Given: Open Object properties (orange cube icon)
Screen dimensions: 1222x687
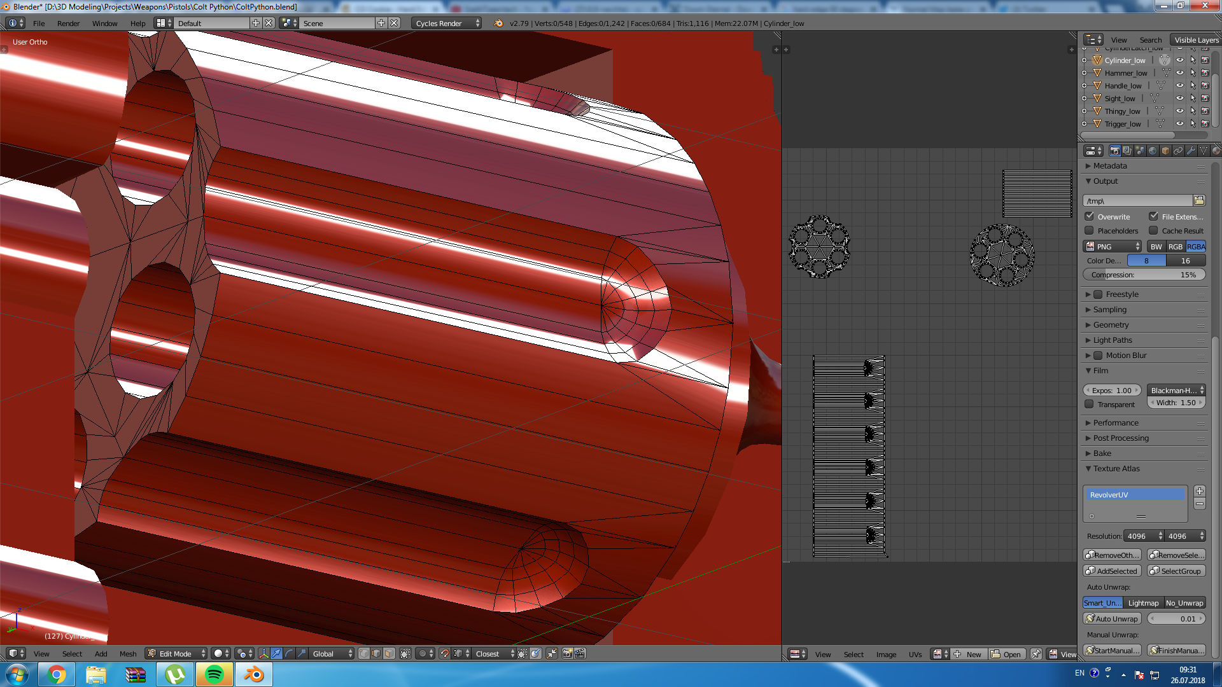Looking at the screenshot, I should coord(1165,151).
